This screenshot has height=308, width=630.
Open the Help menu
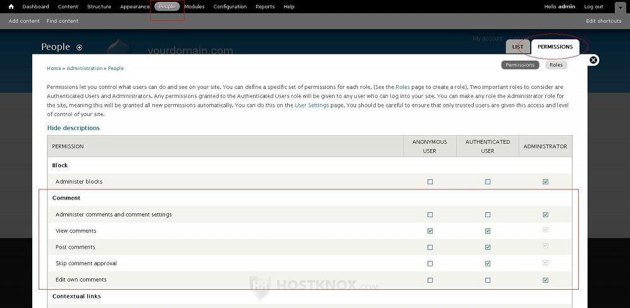(289, 6)
